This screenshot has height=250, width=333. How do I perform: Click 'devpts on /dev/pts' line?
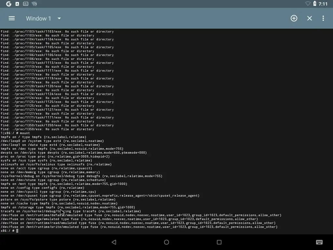pos(74,153)
